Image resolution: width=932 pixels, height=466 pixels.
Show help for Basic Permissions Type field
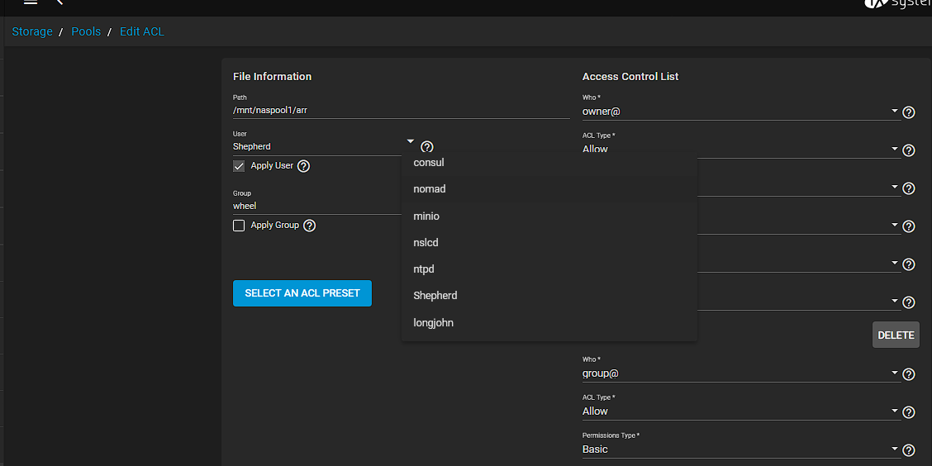[909, 450]
